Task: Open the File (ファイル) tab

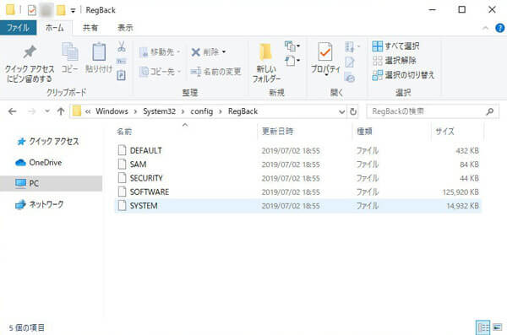Action: pyautogui.click(x=18, y=28)
